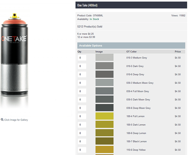Click the 'Available Options' header
Screen dimensions: 190x155
coord(131,46)
